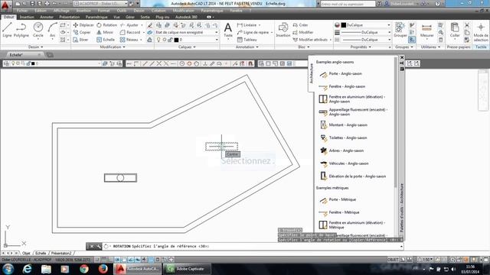The height and width of the screenshot is (275, 490).
Task: Click the Etirer stretch tool
Action: (x=80, y=40)
